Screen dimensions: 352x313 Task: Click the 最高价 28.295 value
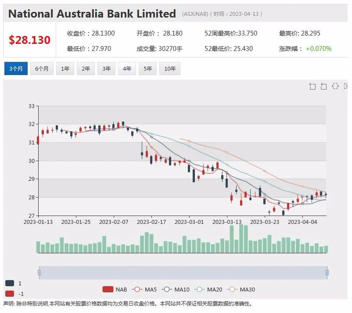(300, 33)
